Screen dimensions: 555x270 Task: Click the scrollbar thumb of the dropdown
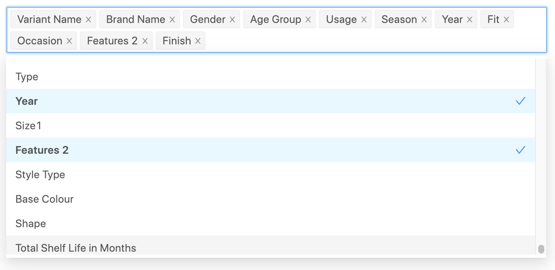point(541,249)
